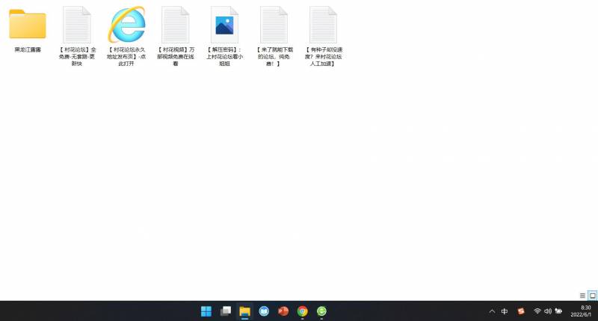Open the Sogou input method tray icon

pyautogui.click(x=521, y=311)
